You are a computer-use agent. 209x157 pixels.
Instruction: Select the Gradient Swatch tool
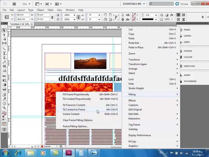pyautogui.click(x=4, y=85)
